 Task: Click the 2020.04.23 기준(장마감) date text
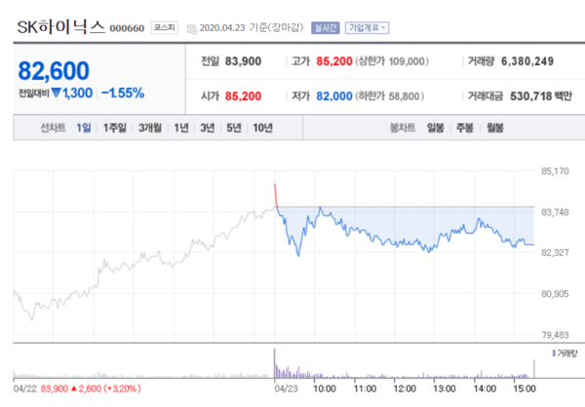click(x=252, y=28)
